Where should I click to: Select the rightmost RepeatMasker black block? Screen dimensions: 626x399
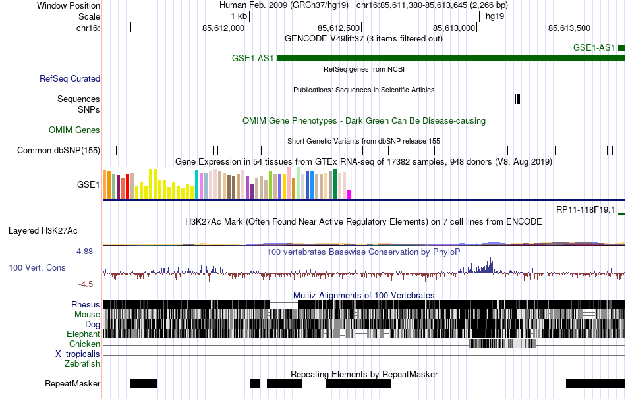point(596,383)
